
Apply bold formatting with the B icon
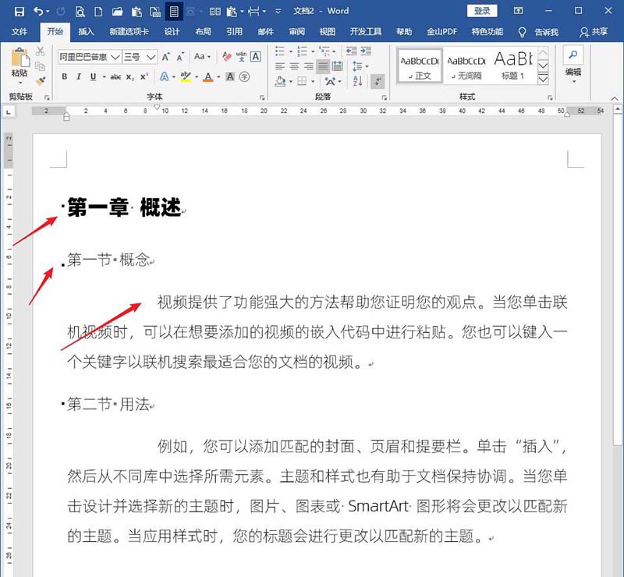tap(63, 76)
